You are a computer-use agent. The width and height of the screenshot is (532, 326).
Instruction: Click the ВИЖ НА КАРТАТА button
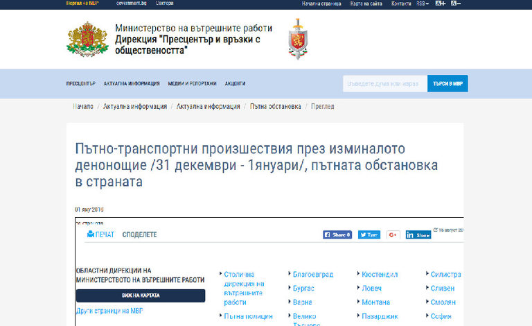click(141, 295)
